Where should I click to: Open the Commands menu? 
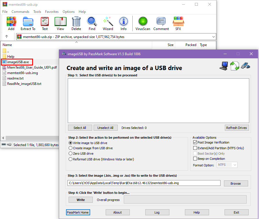(20, 12)
